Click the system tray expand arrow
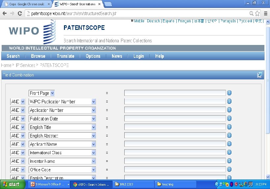270x189 pixels. click(x=217, y=184)
